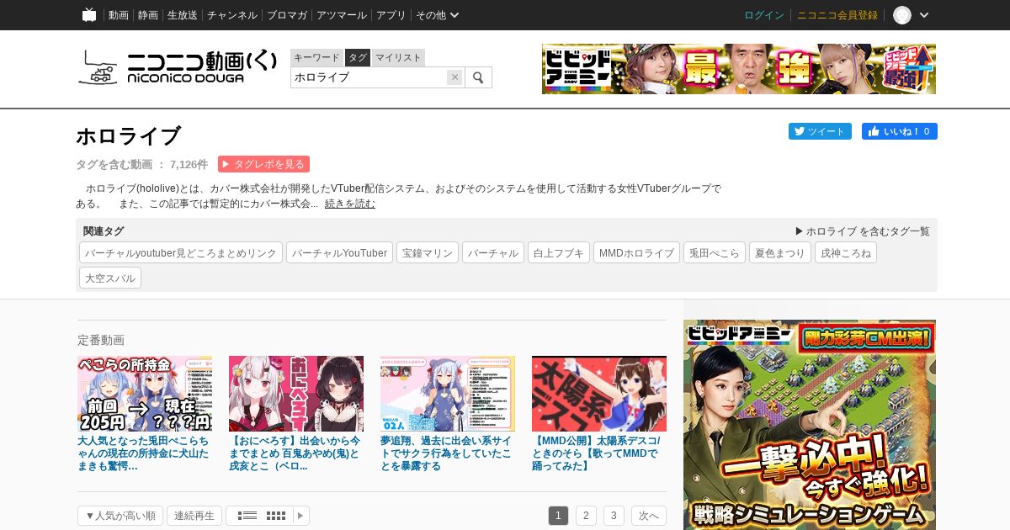
Task: Open video title 夢追翔、過去に出会い系サイト
Action: point(446,453)
